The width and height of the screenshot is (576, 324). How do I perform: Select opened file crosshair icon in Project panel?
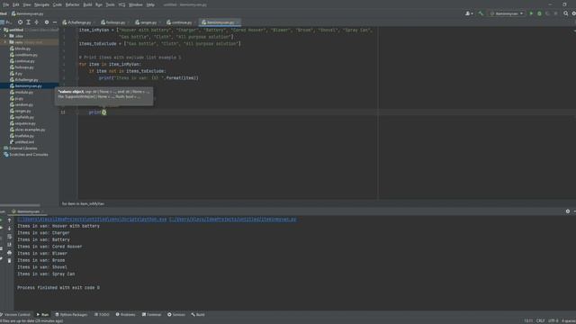click(x=20, y=22)
